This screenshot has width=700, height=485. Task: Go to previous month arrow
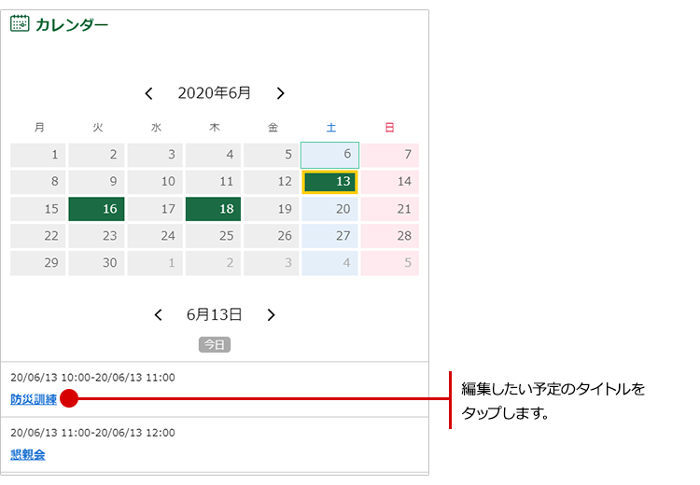(x=148, y=93)
